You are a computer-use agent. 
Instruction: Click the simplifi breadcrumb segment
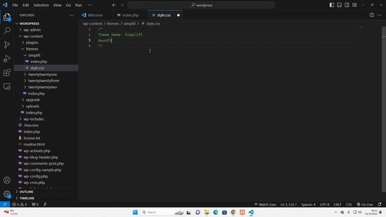point(130,24)
